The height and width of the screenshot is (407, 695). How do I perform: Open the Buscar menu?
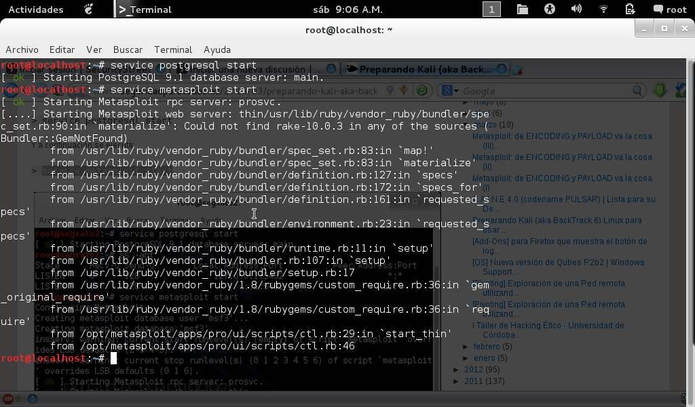[x=128, y=50]
